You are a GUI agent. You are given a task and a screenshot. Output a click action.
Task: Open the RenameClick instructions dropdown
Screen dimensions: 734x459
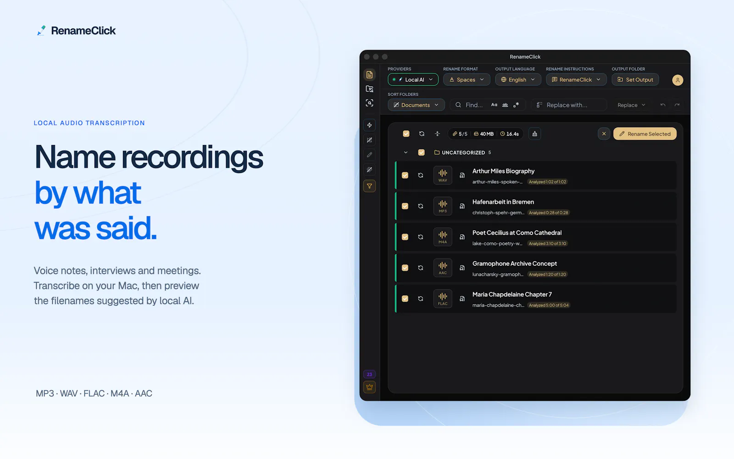[x=576, y=80]
